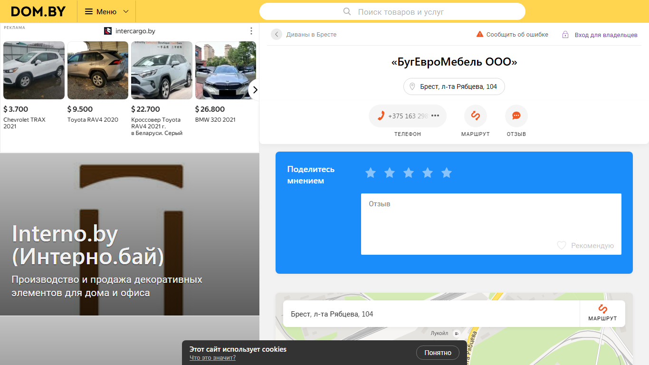This screenshot has width=649, height=365.
Task: Click the location pin icon in address pill
Action: point(412,86)
